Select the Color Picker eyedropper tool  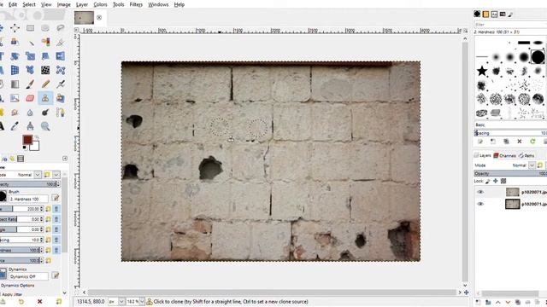(x=15, y=126)
